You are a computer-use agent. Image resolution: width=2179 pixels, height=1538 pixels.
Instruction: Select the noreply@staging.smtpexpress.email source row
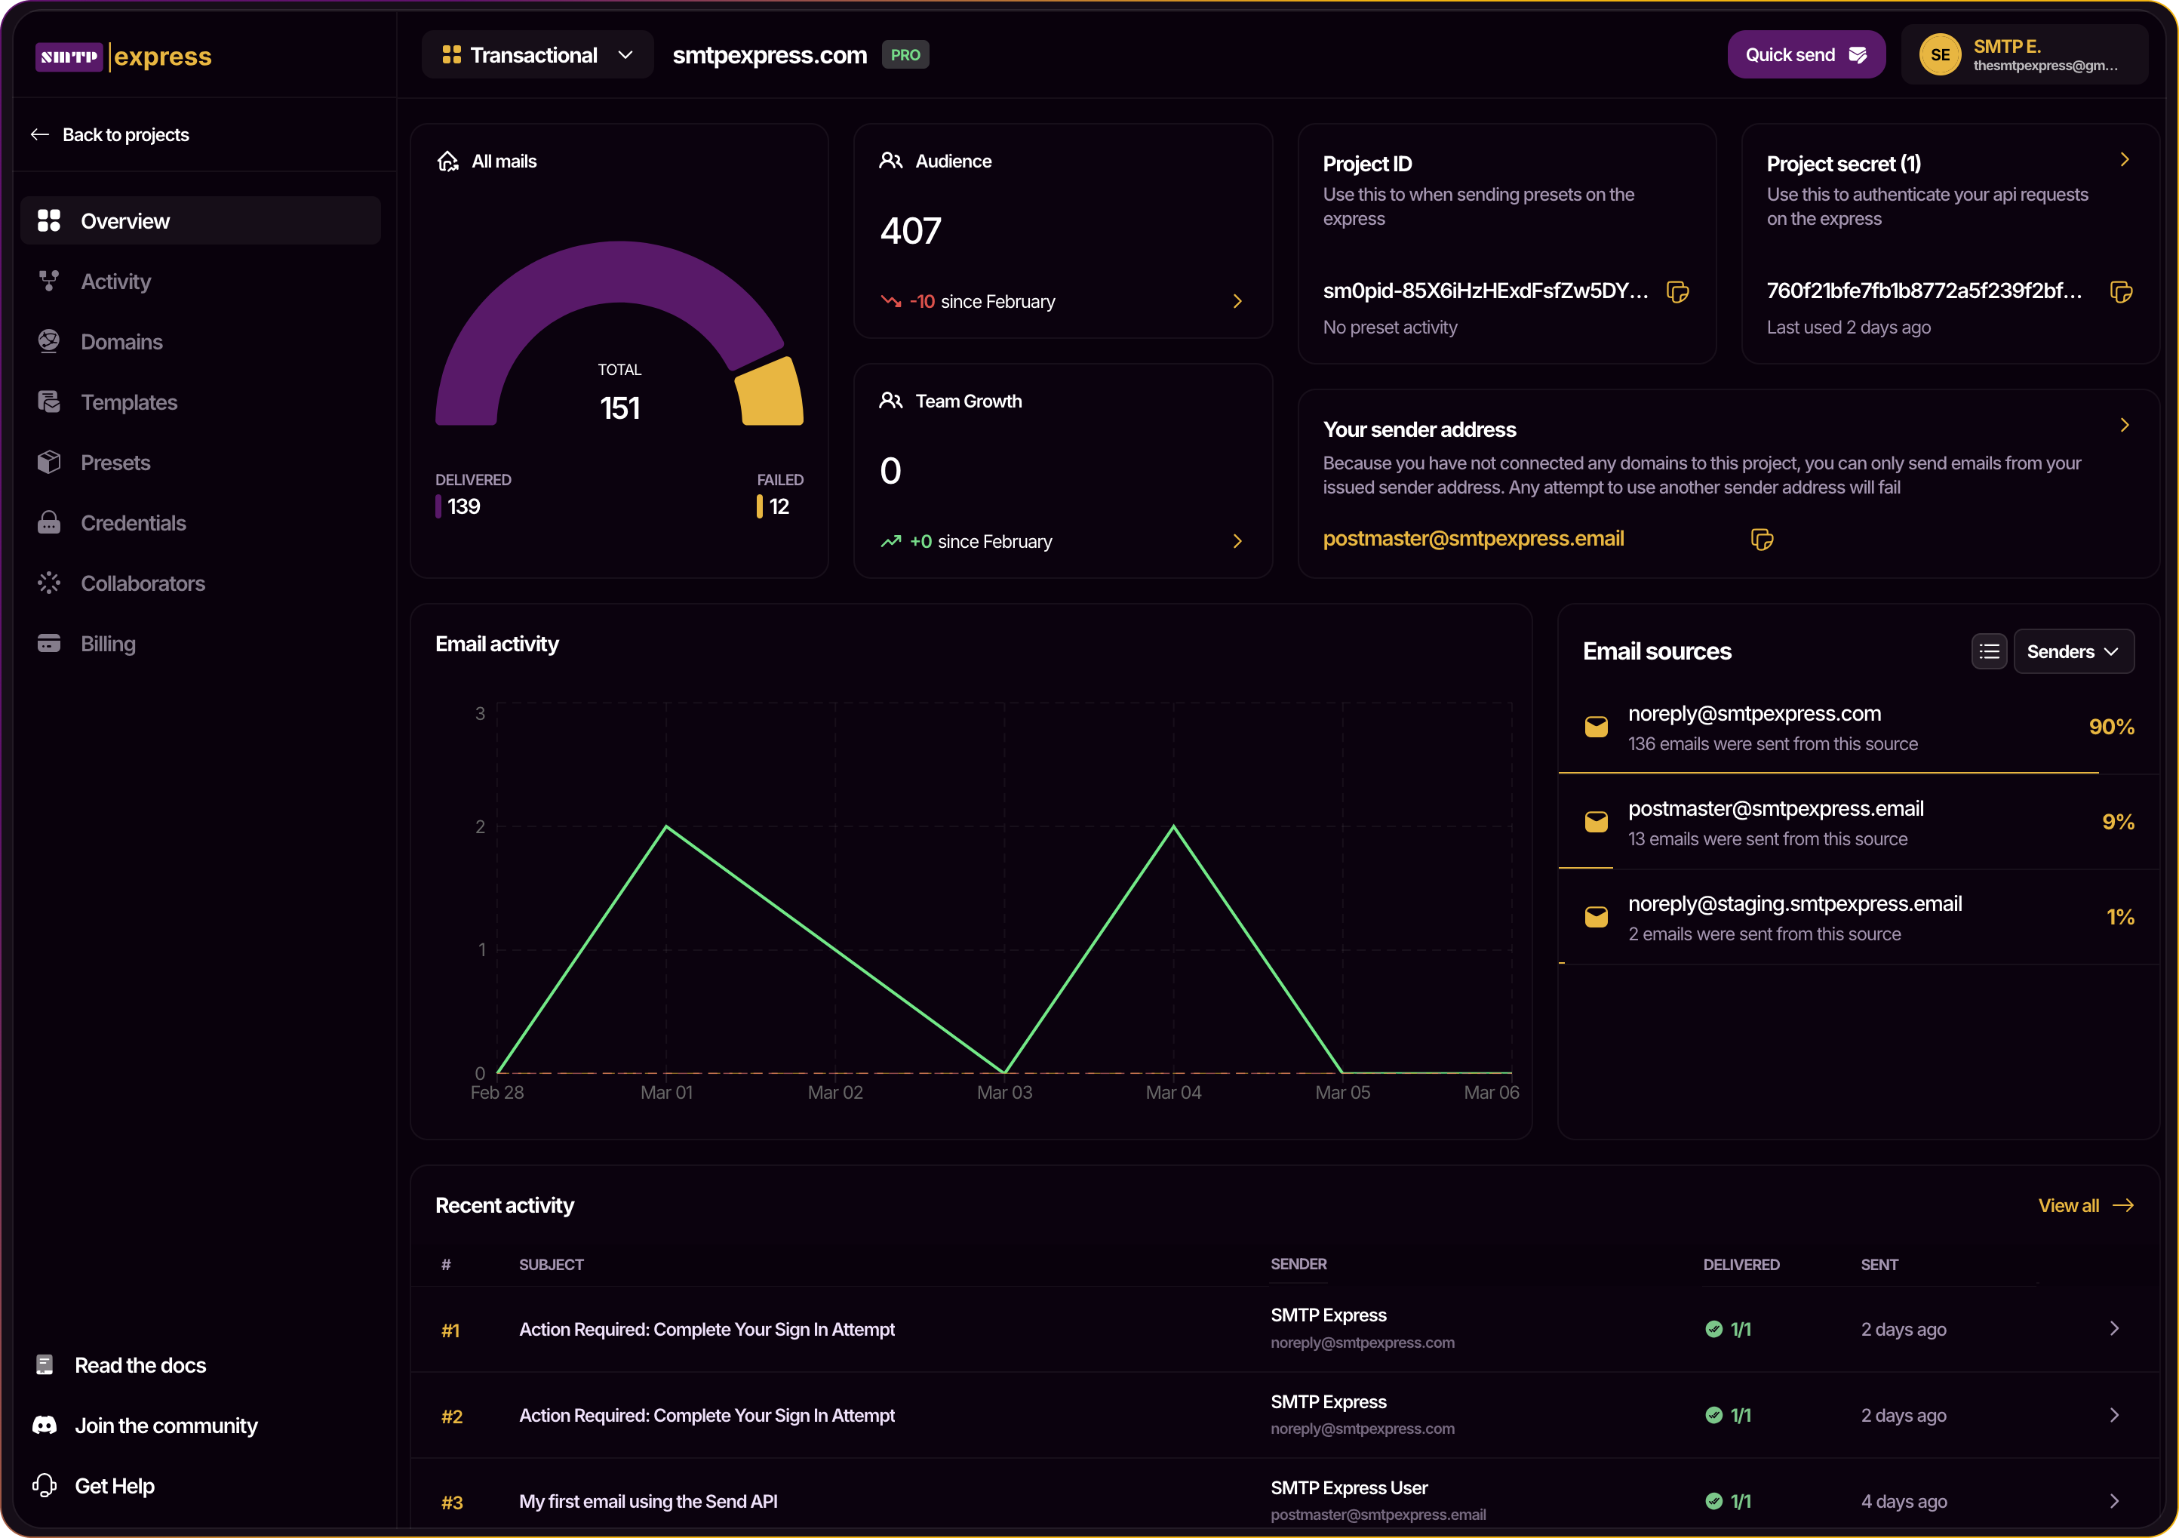click(1858, 917)
